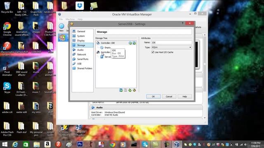Open Photoshop from taskbar
264x148 pixels.
tap(80, 144)
